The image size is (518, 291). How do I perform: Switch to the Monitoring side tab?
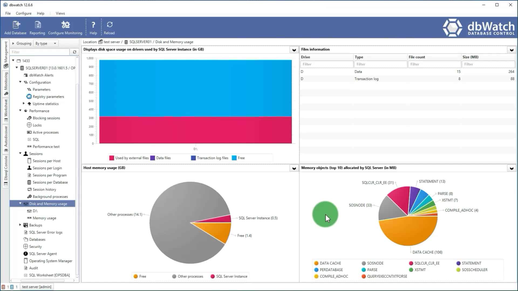pyautogui.click(x=6, y=84)
